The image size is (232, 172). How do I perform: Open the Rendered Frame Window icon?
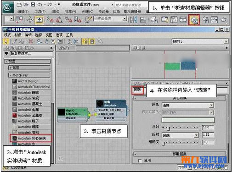pyautogui.click(x=214, y=20)
